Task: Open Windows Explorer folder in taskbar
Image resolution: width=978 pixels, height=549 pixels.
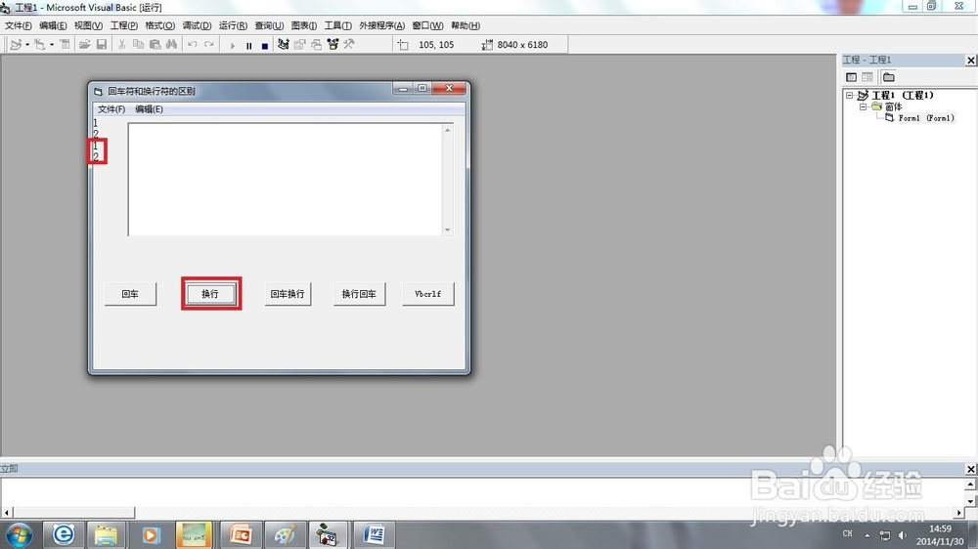Action: pyautogui.click(x=106, y=534)
